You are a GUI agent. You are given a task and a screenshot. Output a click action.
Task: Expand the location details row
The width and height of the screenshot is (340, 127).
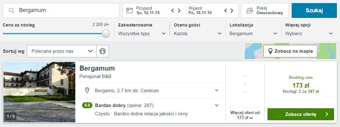[x=217, y=90]
